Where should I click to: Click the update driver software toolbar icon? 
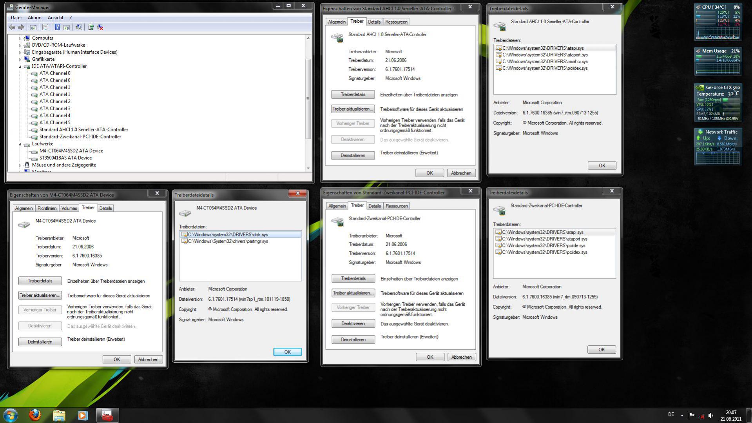[x=91, y=27]
